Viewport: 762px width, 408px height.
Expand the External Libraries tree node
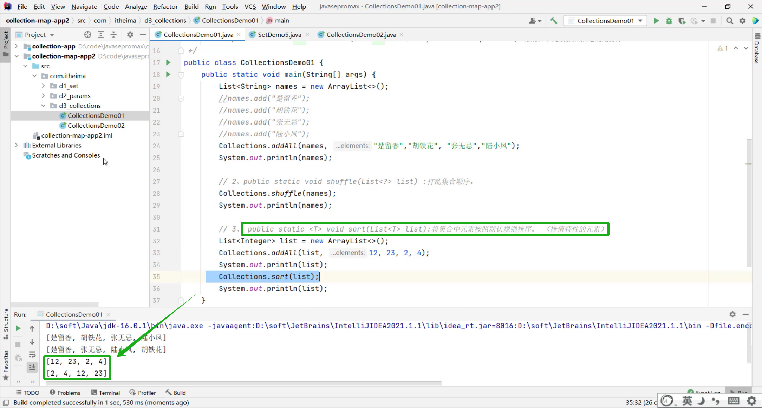coord(16,145)
